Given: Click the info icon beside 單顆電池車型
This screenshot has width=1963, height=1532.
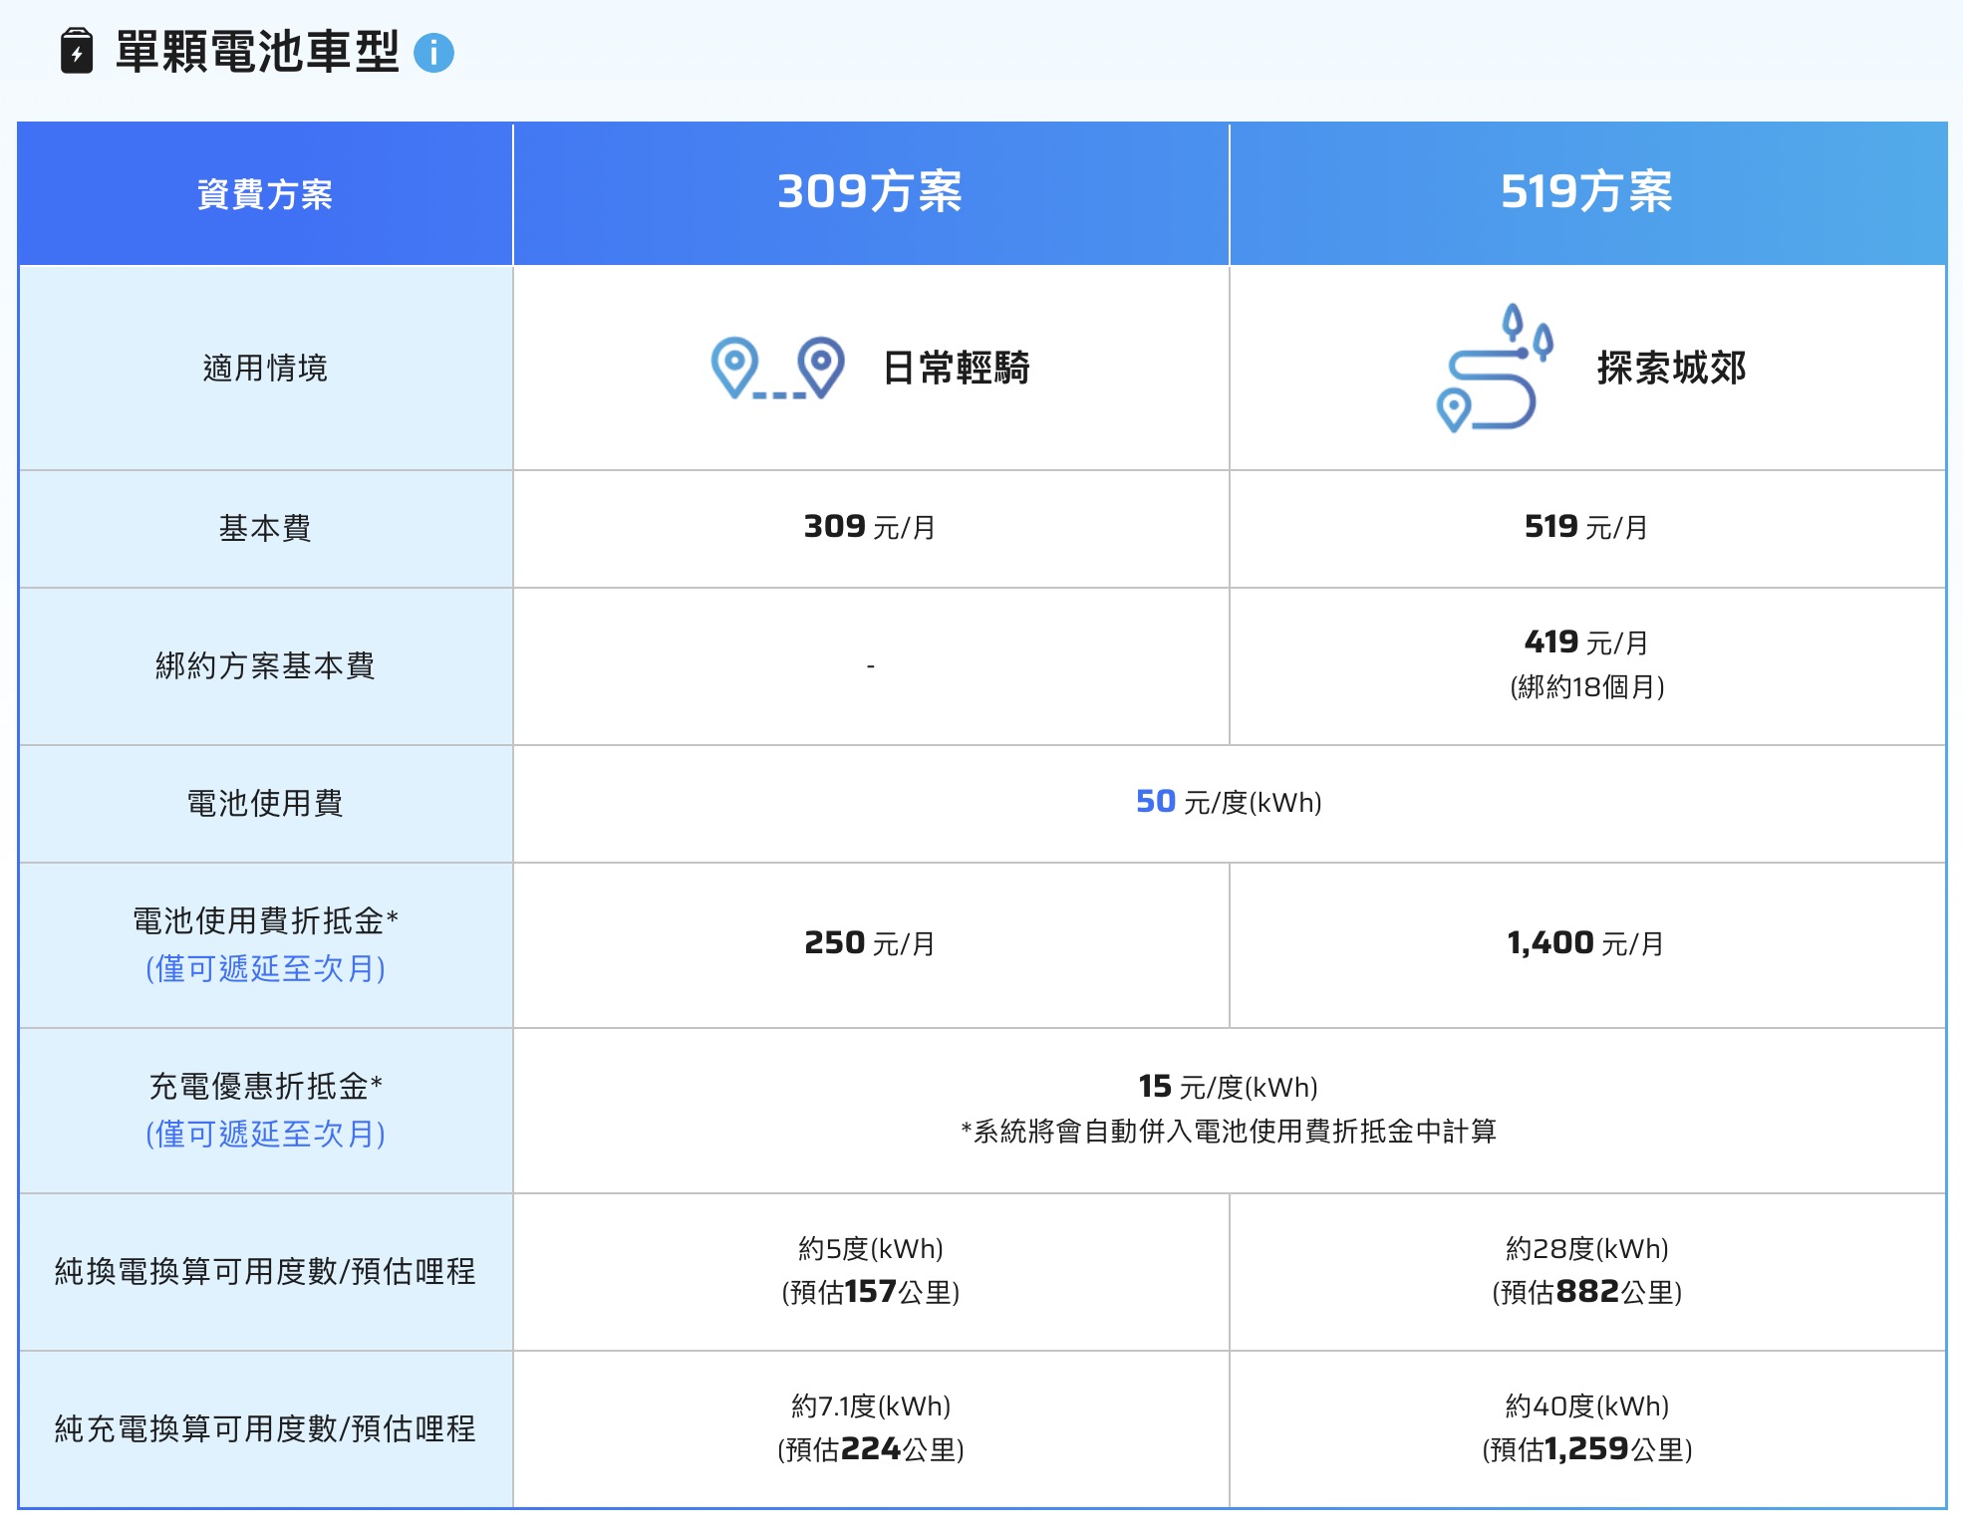Looking at the screenshot, I should tap(433, 53).
